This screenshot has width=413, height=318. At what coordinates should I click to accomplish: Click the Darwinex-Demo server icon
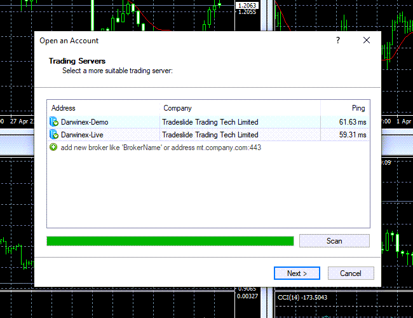[54, 122]
